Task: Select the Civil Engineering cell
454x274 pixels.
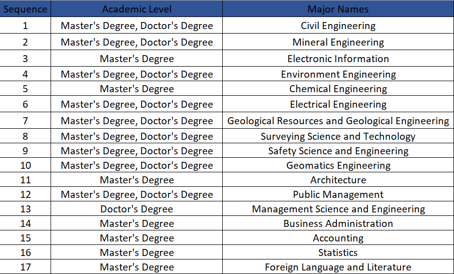Action: [338, 26]
